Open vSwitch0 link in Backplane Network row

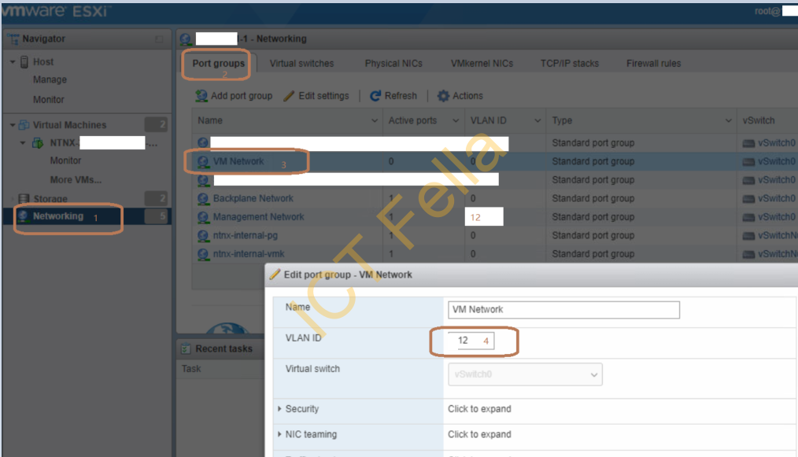pos(777,198)
